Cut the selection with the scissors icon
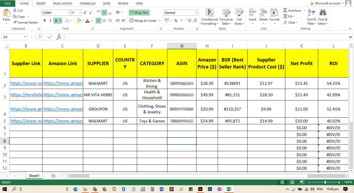This screenshot has height=193, width=354. (15, 11)
